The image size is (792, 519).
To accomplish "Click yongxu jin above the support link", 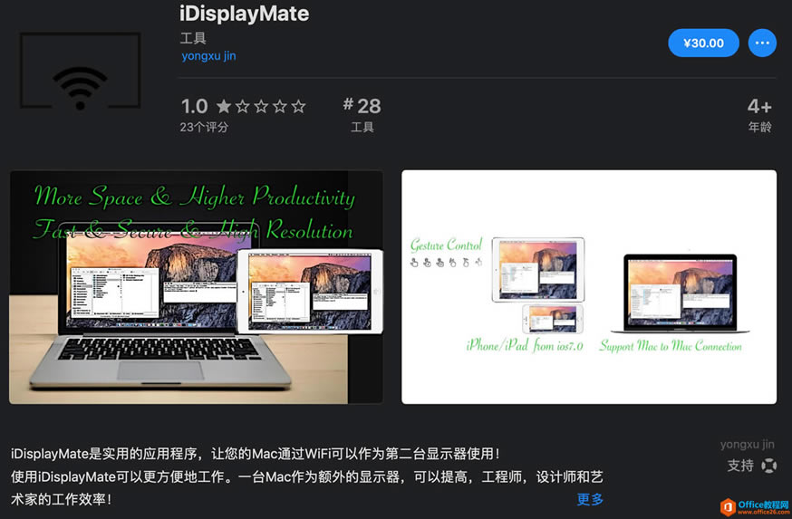I will tap(747, 445).
